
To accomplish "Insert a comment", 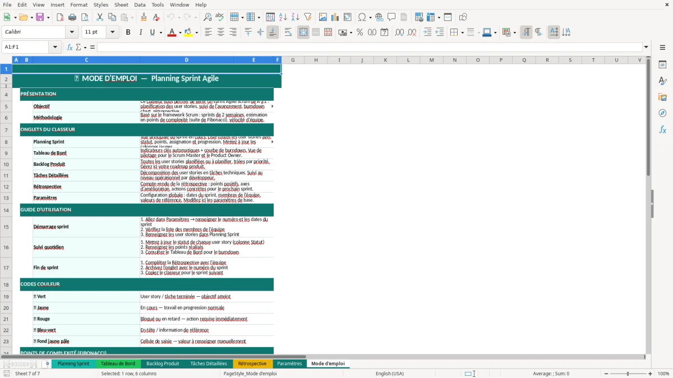I will (x=391, y=17).
